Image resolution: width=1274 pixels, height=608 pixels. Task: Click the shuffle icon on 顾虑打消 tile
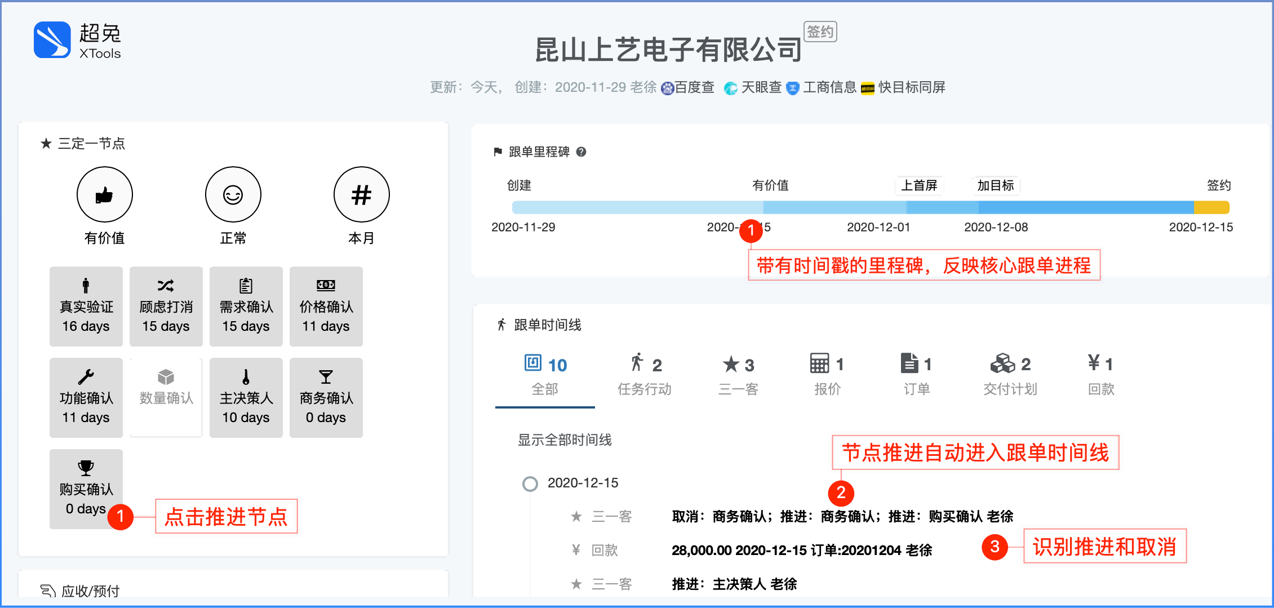coord(166,286)
